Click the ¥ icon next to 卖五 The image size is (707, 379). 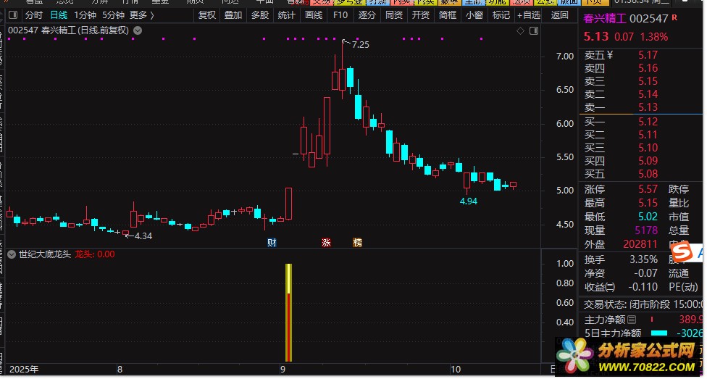609,55
